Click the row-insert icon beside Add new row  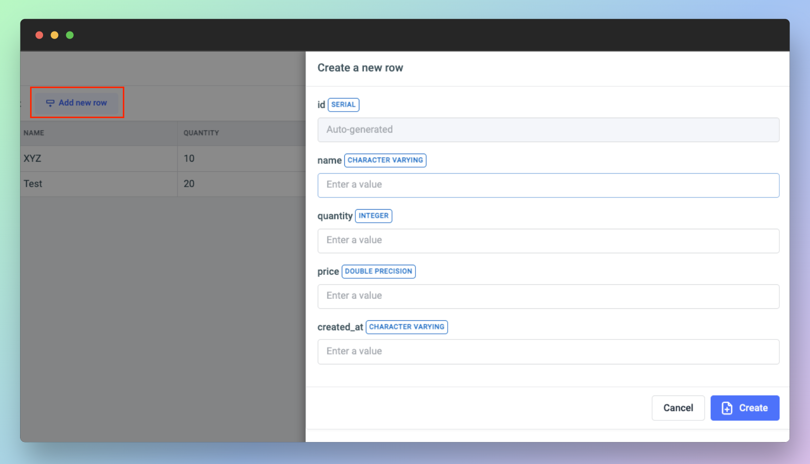(x=50, y=103)
